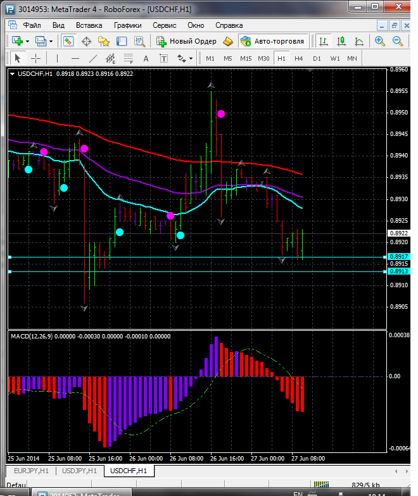Click the MACD(12,26,9) indicator label
The height and width of the screenshot is (496, 418).
pos(91,337)
